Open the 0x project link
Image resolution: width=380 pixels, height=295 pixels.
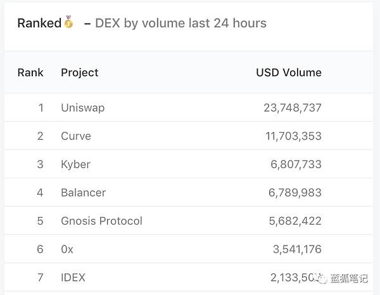pyautogui.click(x=67, y=249)
